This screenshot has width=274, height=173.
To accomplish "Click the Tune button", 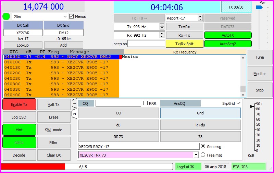I will point(260,57).
